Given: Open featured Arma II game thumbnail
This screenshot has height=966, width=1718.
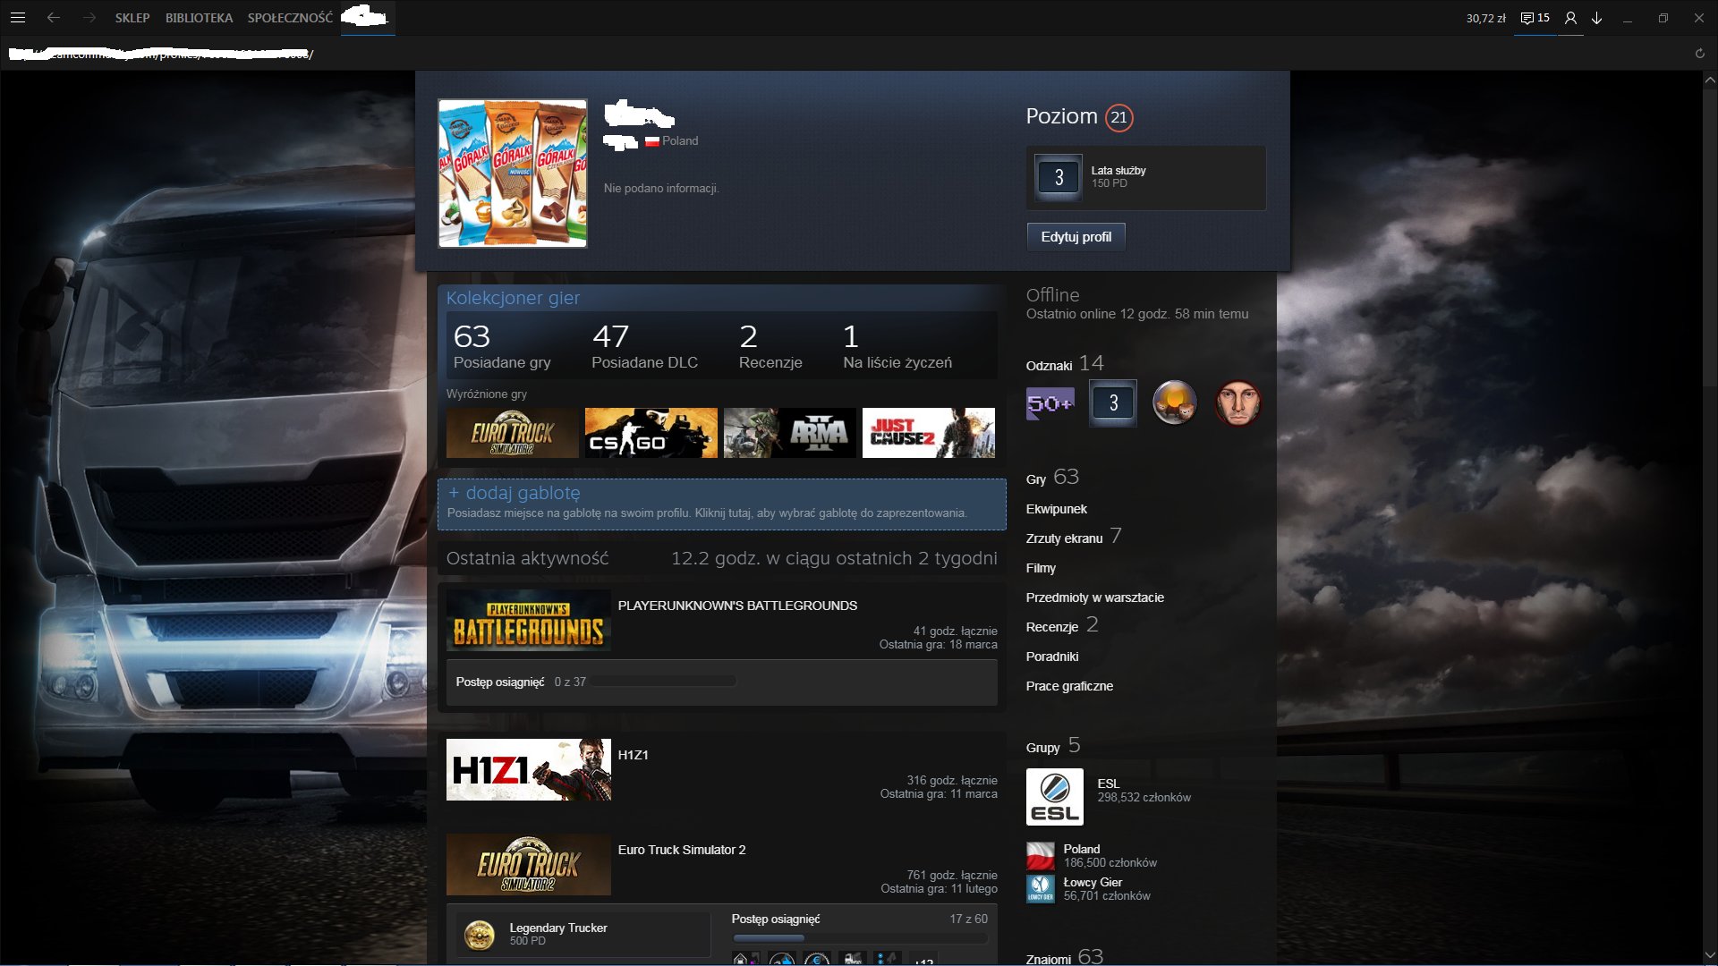Looking at the screenshot, I should [790, 433].
